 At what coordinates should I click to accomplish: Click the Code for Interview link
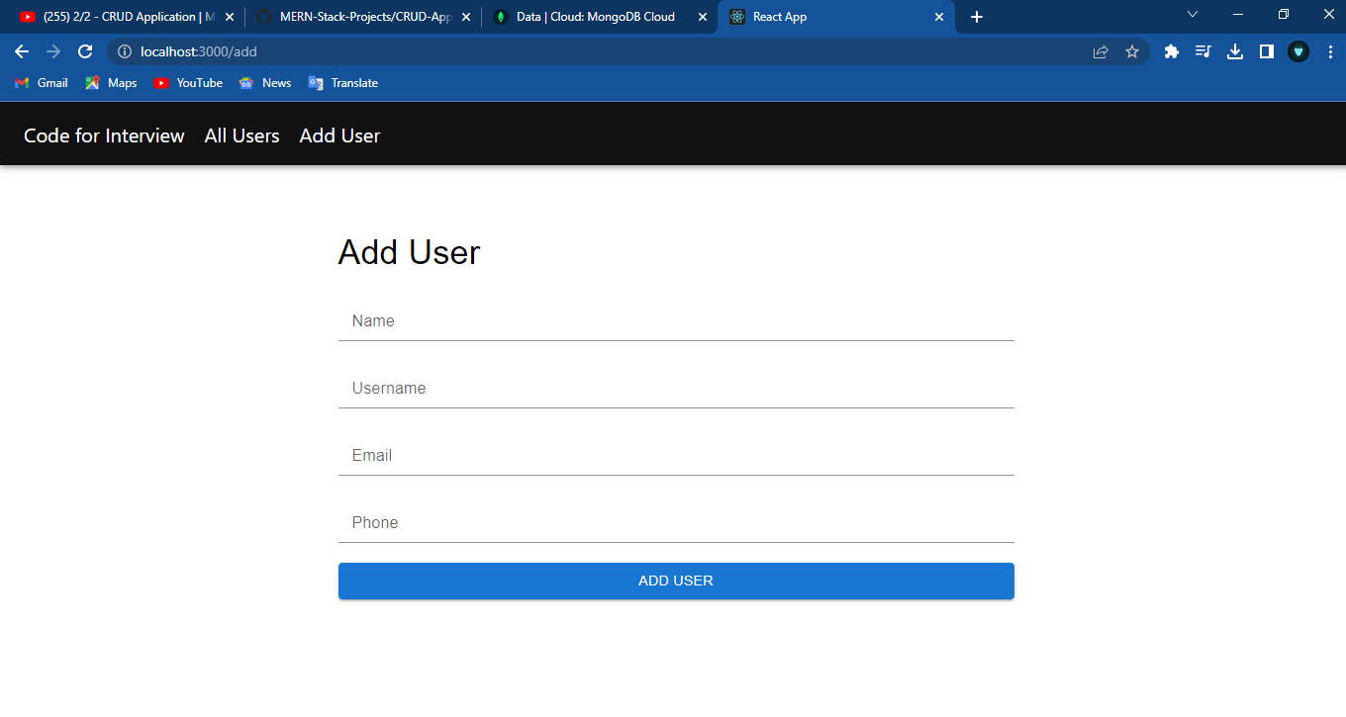tap(104, 135)
